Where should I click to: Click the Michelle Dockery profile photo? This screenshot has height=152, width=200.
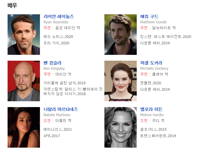pos(120,81)
